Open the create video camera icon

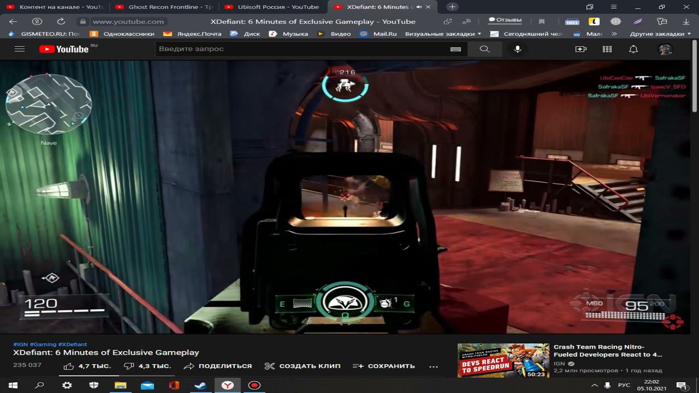tap(581, 49)
